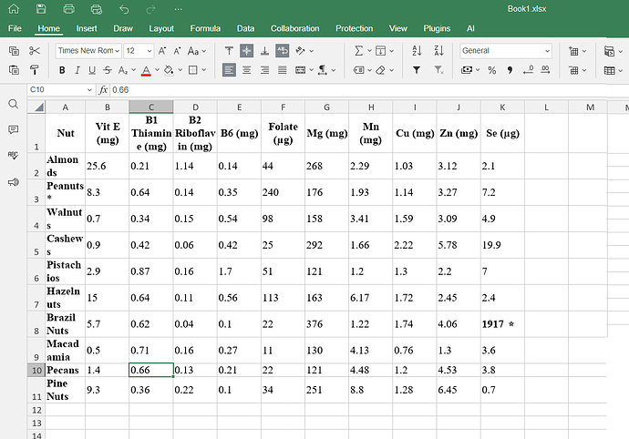Click Sort descending Z to A icon
The width and height of the screenshot is (629, 439).
[438, 51]
